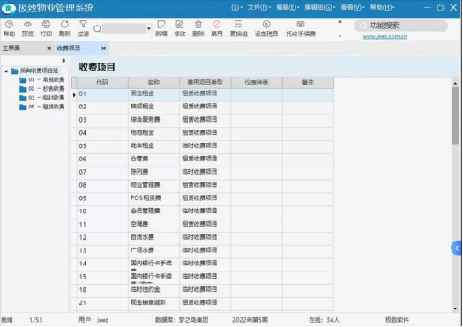Click the 修改 edit icon

point(180,28)
